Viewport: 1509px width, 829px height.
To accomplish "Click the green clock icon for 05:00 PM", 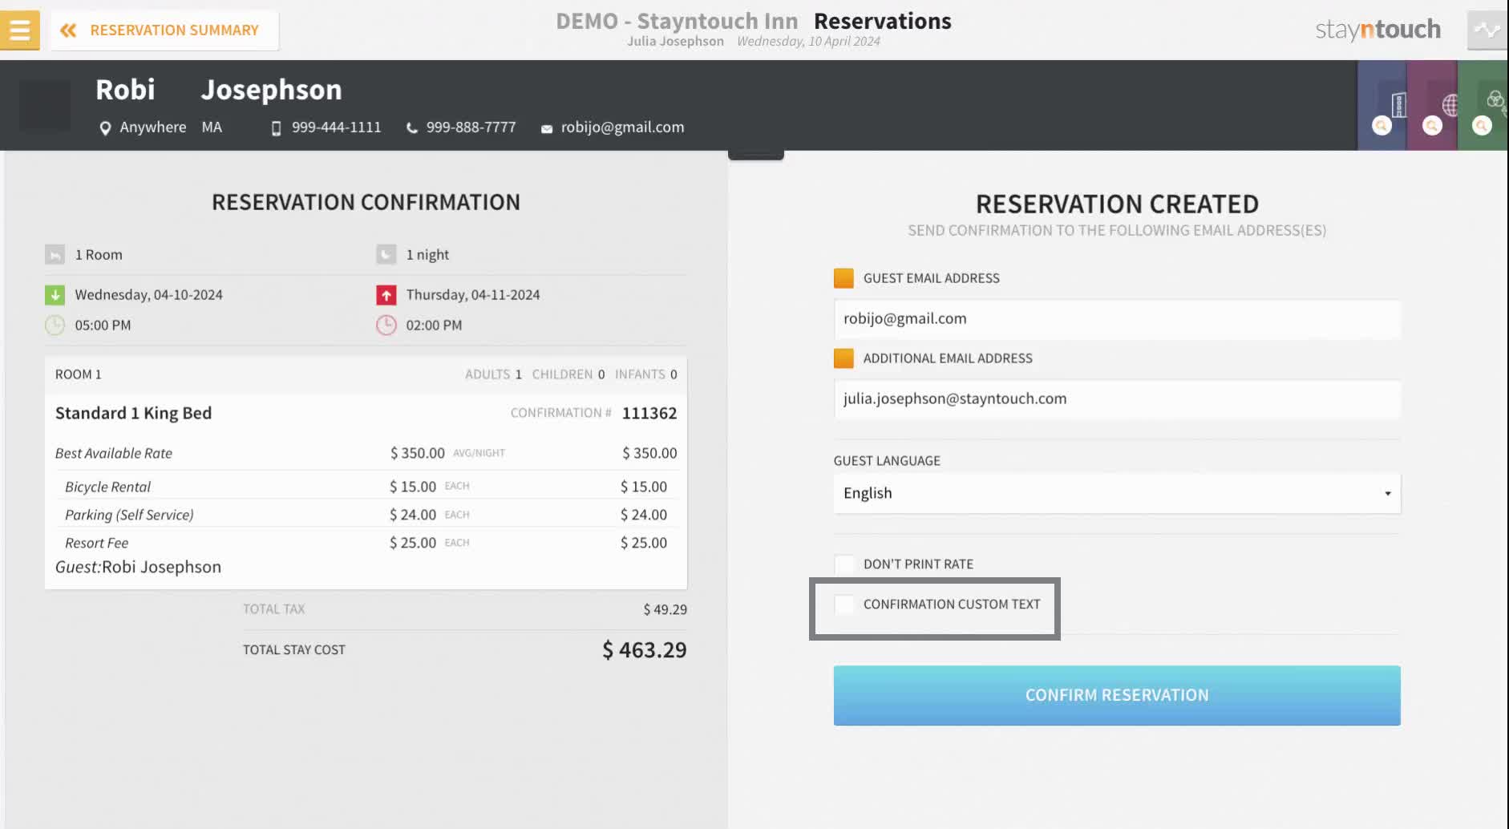I will click(55, 326).
